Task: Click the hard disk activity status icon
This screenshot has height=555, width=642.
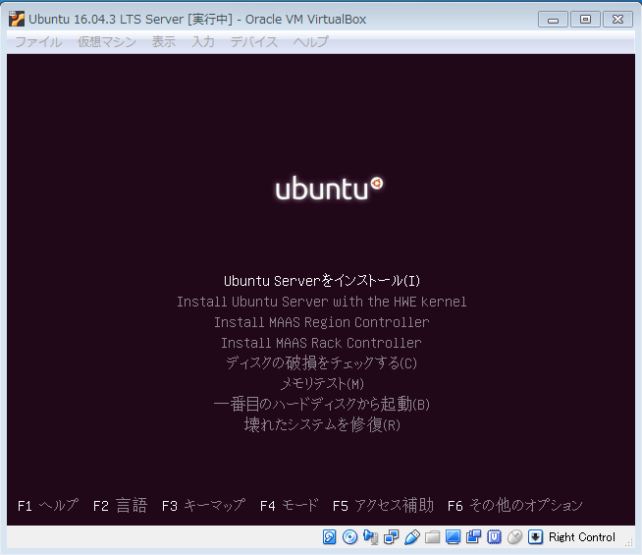Action: (330, 537)
